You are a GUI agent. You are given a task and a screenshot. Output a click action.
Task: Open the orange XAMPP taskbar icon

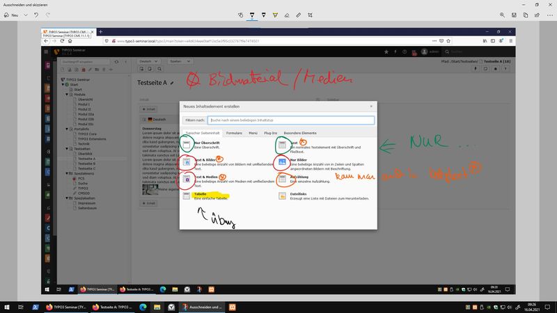233,307
